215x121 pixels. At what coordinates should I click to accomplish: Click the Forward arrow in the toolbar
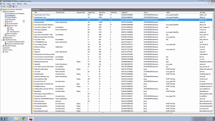point(4,6)
